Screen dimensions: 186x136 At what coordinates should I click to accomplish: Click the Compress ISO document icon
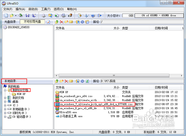point(80,16)
